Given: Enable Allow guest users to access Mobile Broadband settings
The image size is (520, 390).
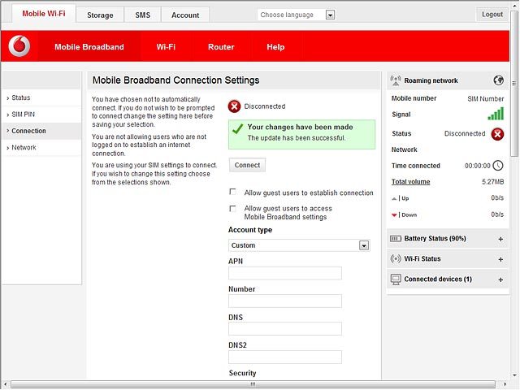Looking at the screenshot, I should [233, 209].
